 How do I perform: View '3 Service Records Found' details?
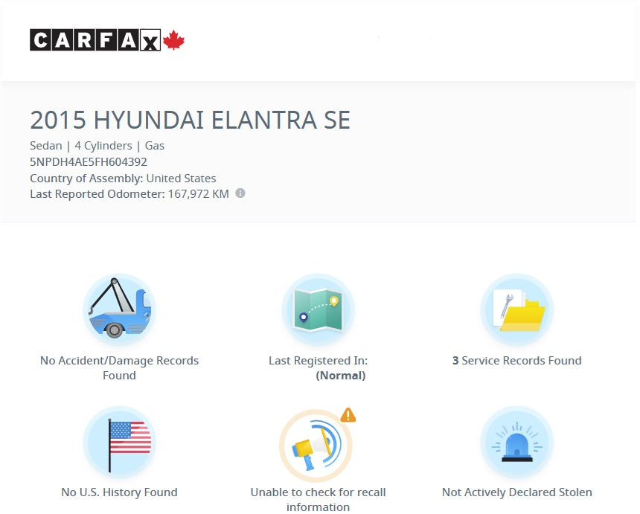coord(516,361)
